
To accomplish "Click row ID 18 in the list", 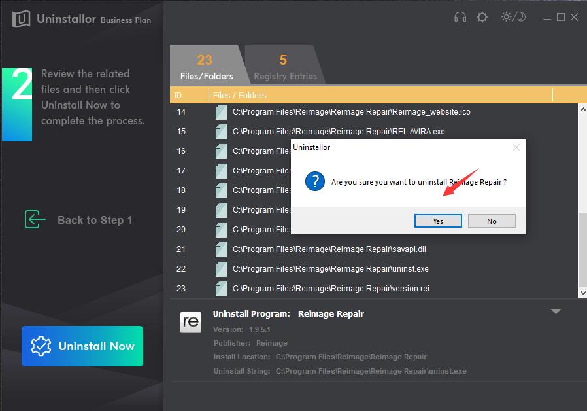I will pyautogui.click(x=181, y=190).
